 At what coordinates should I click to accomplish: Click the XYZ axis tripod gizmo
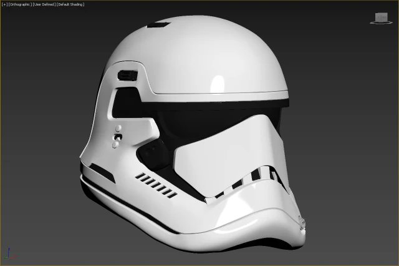[10, 254]
